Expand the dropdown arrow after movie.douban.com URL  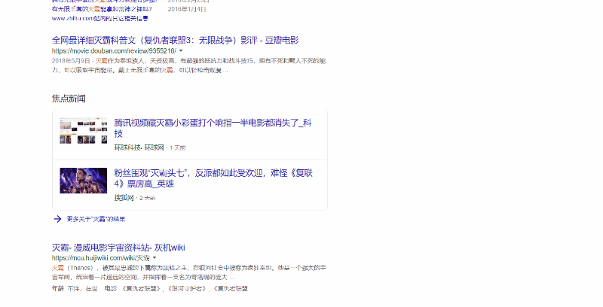coord(181,50)
